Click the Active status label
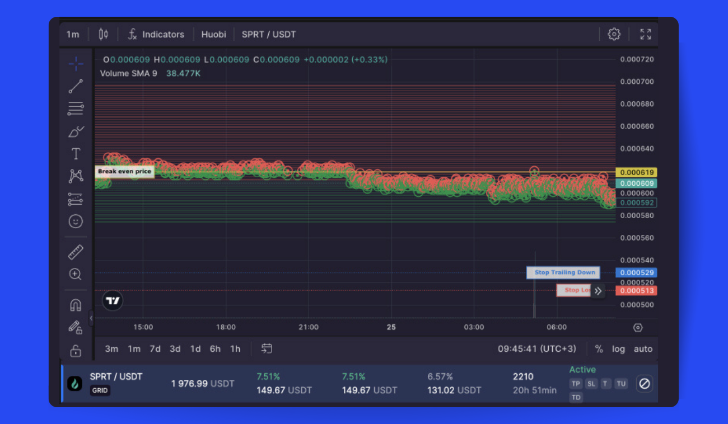The width and height of the screenshot is (728, 424). coord(582,370)
